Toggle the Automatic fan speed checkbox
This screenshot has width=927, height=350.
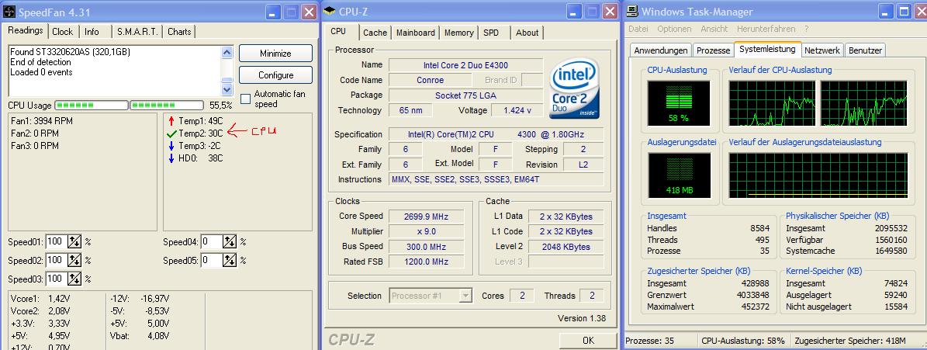(245, 99)
